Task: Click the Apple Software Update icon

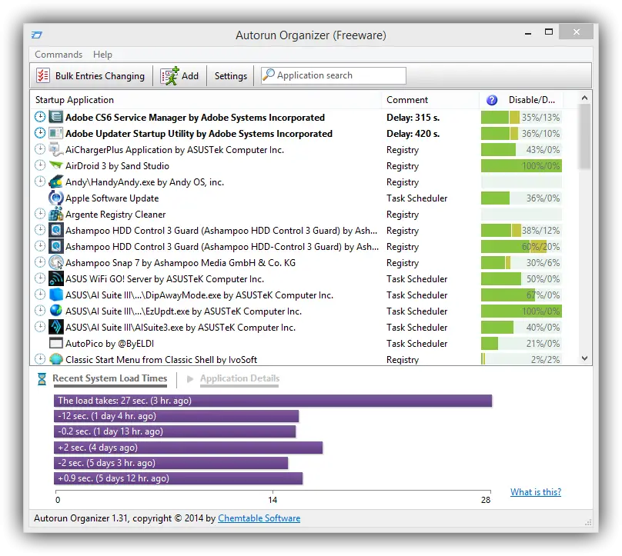Action: coord(56,198)
